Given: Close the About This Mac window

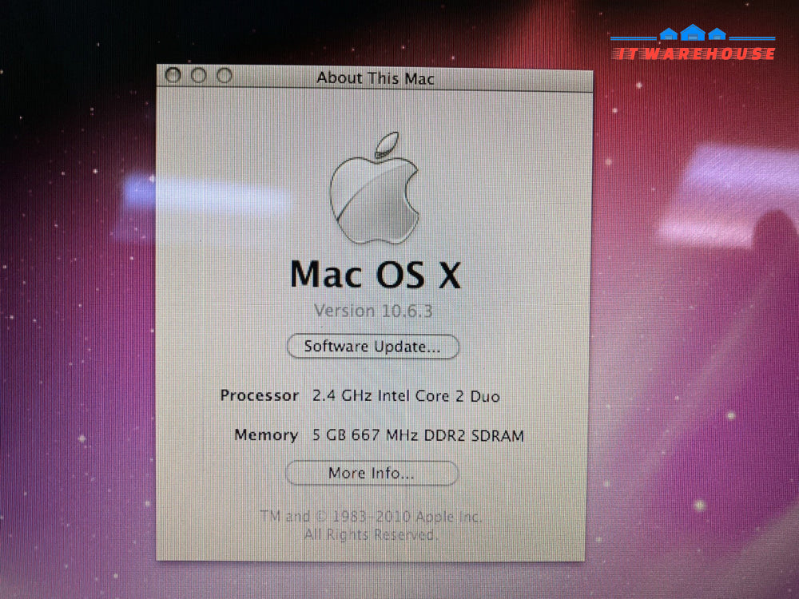Looking at the screenshot, I should tap(173, 75).
